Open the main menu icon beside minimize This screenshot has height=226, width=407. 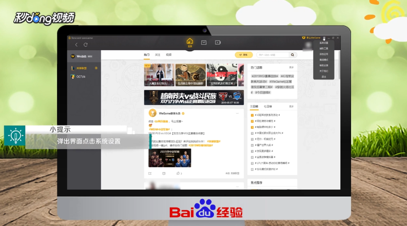(324, 38)
